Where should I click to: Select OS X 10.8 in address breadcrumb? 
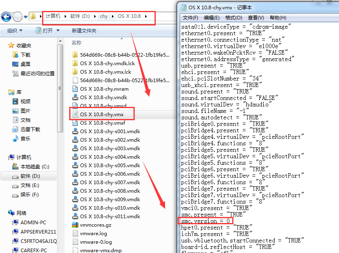[x=129, y=16]
